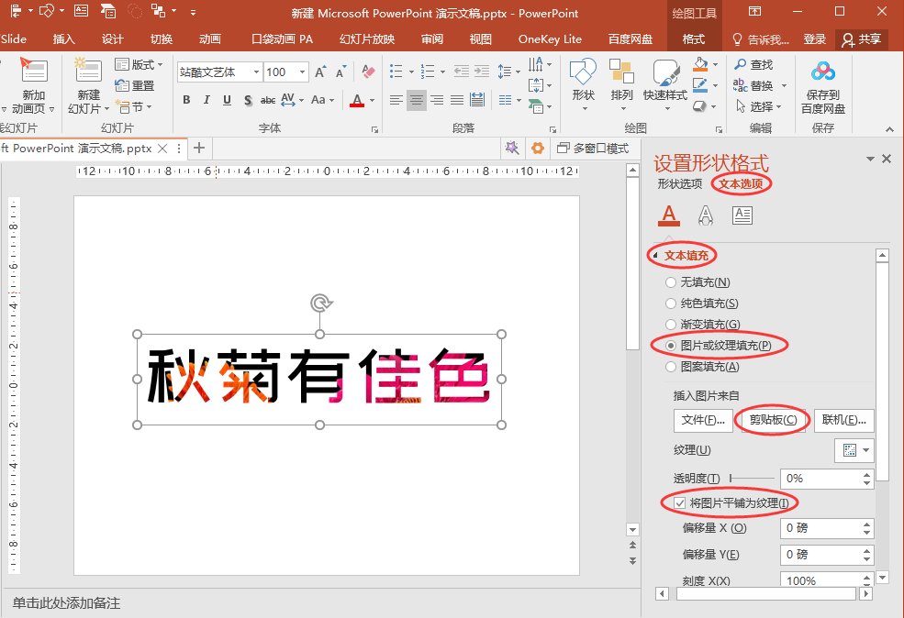The image size is (904, 618).
Task: Open Insert (插入) ribbon tab
Action: point(63,39)
